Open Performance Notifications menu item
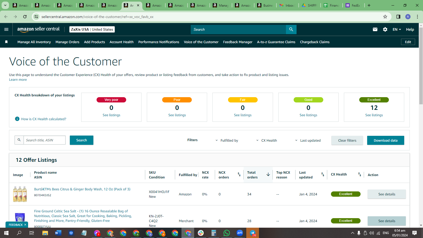 tap(159, 42)
